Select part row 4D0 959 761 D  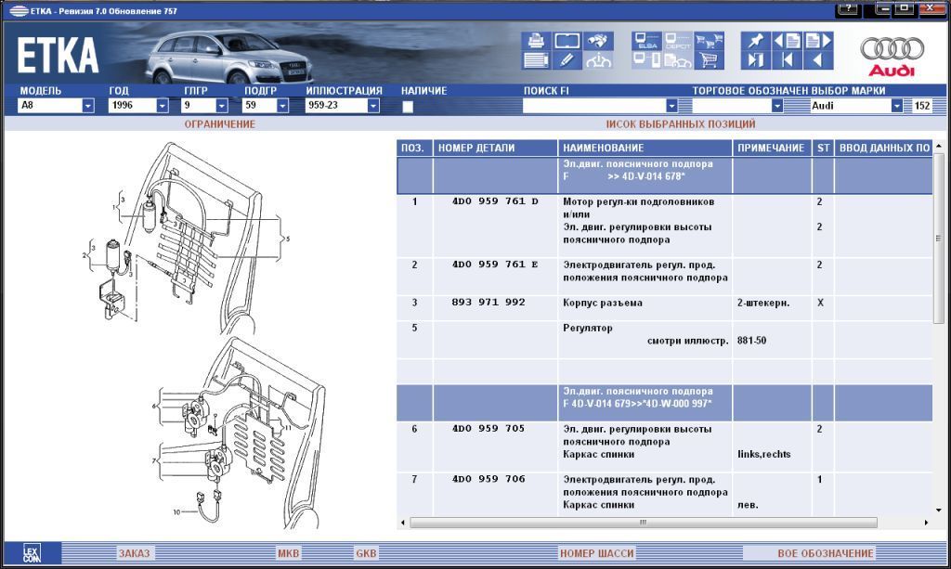click(495, 201)
